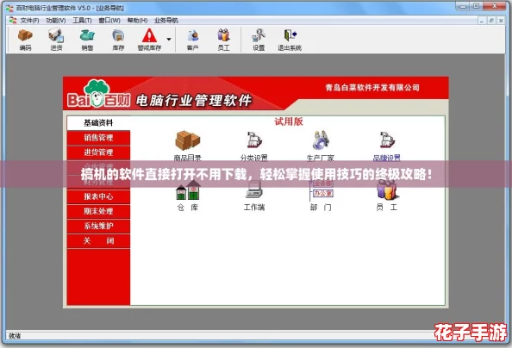512x348 pixels.
Task: Click the 百财 cabbage logo
Action: (x=99, y=94)
